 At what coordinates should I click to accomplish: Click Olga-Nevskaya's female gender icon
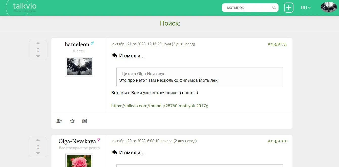pos(99,140)
